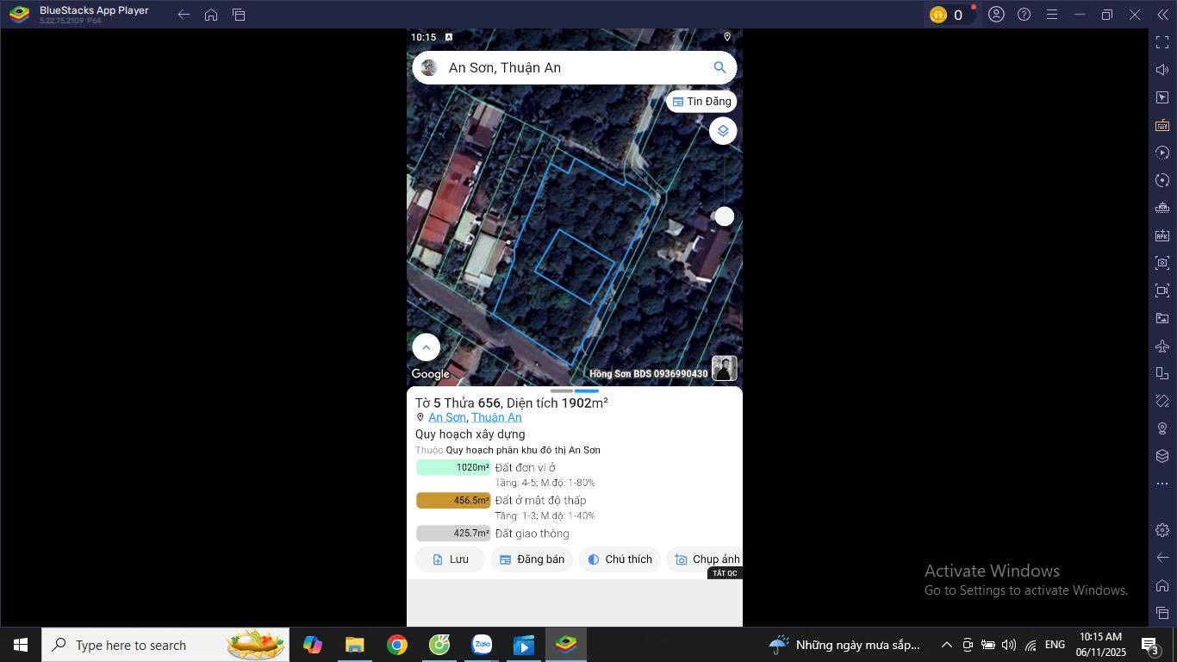Open the BlueStacks account profile icon
The height and width of the screenshot is (662, 1177).
pyautogui.click(x=996, y=15)
